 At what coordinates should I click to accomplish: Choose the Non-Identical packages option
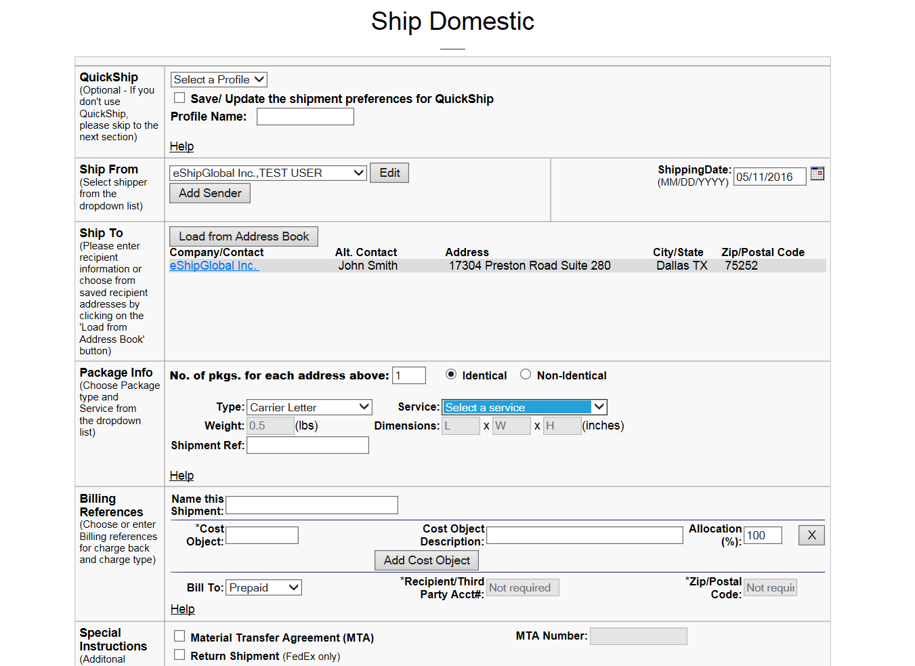click(525, 375)
